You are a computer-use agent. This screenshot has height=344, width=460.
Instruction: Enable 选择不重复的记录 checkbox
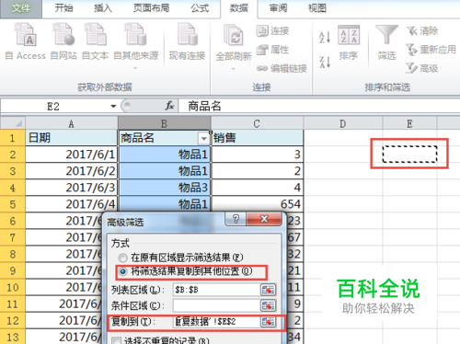[117, 340]
